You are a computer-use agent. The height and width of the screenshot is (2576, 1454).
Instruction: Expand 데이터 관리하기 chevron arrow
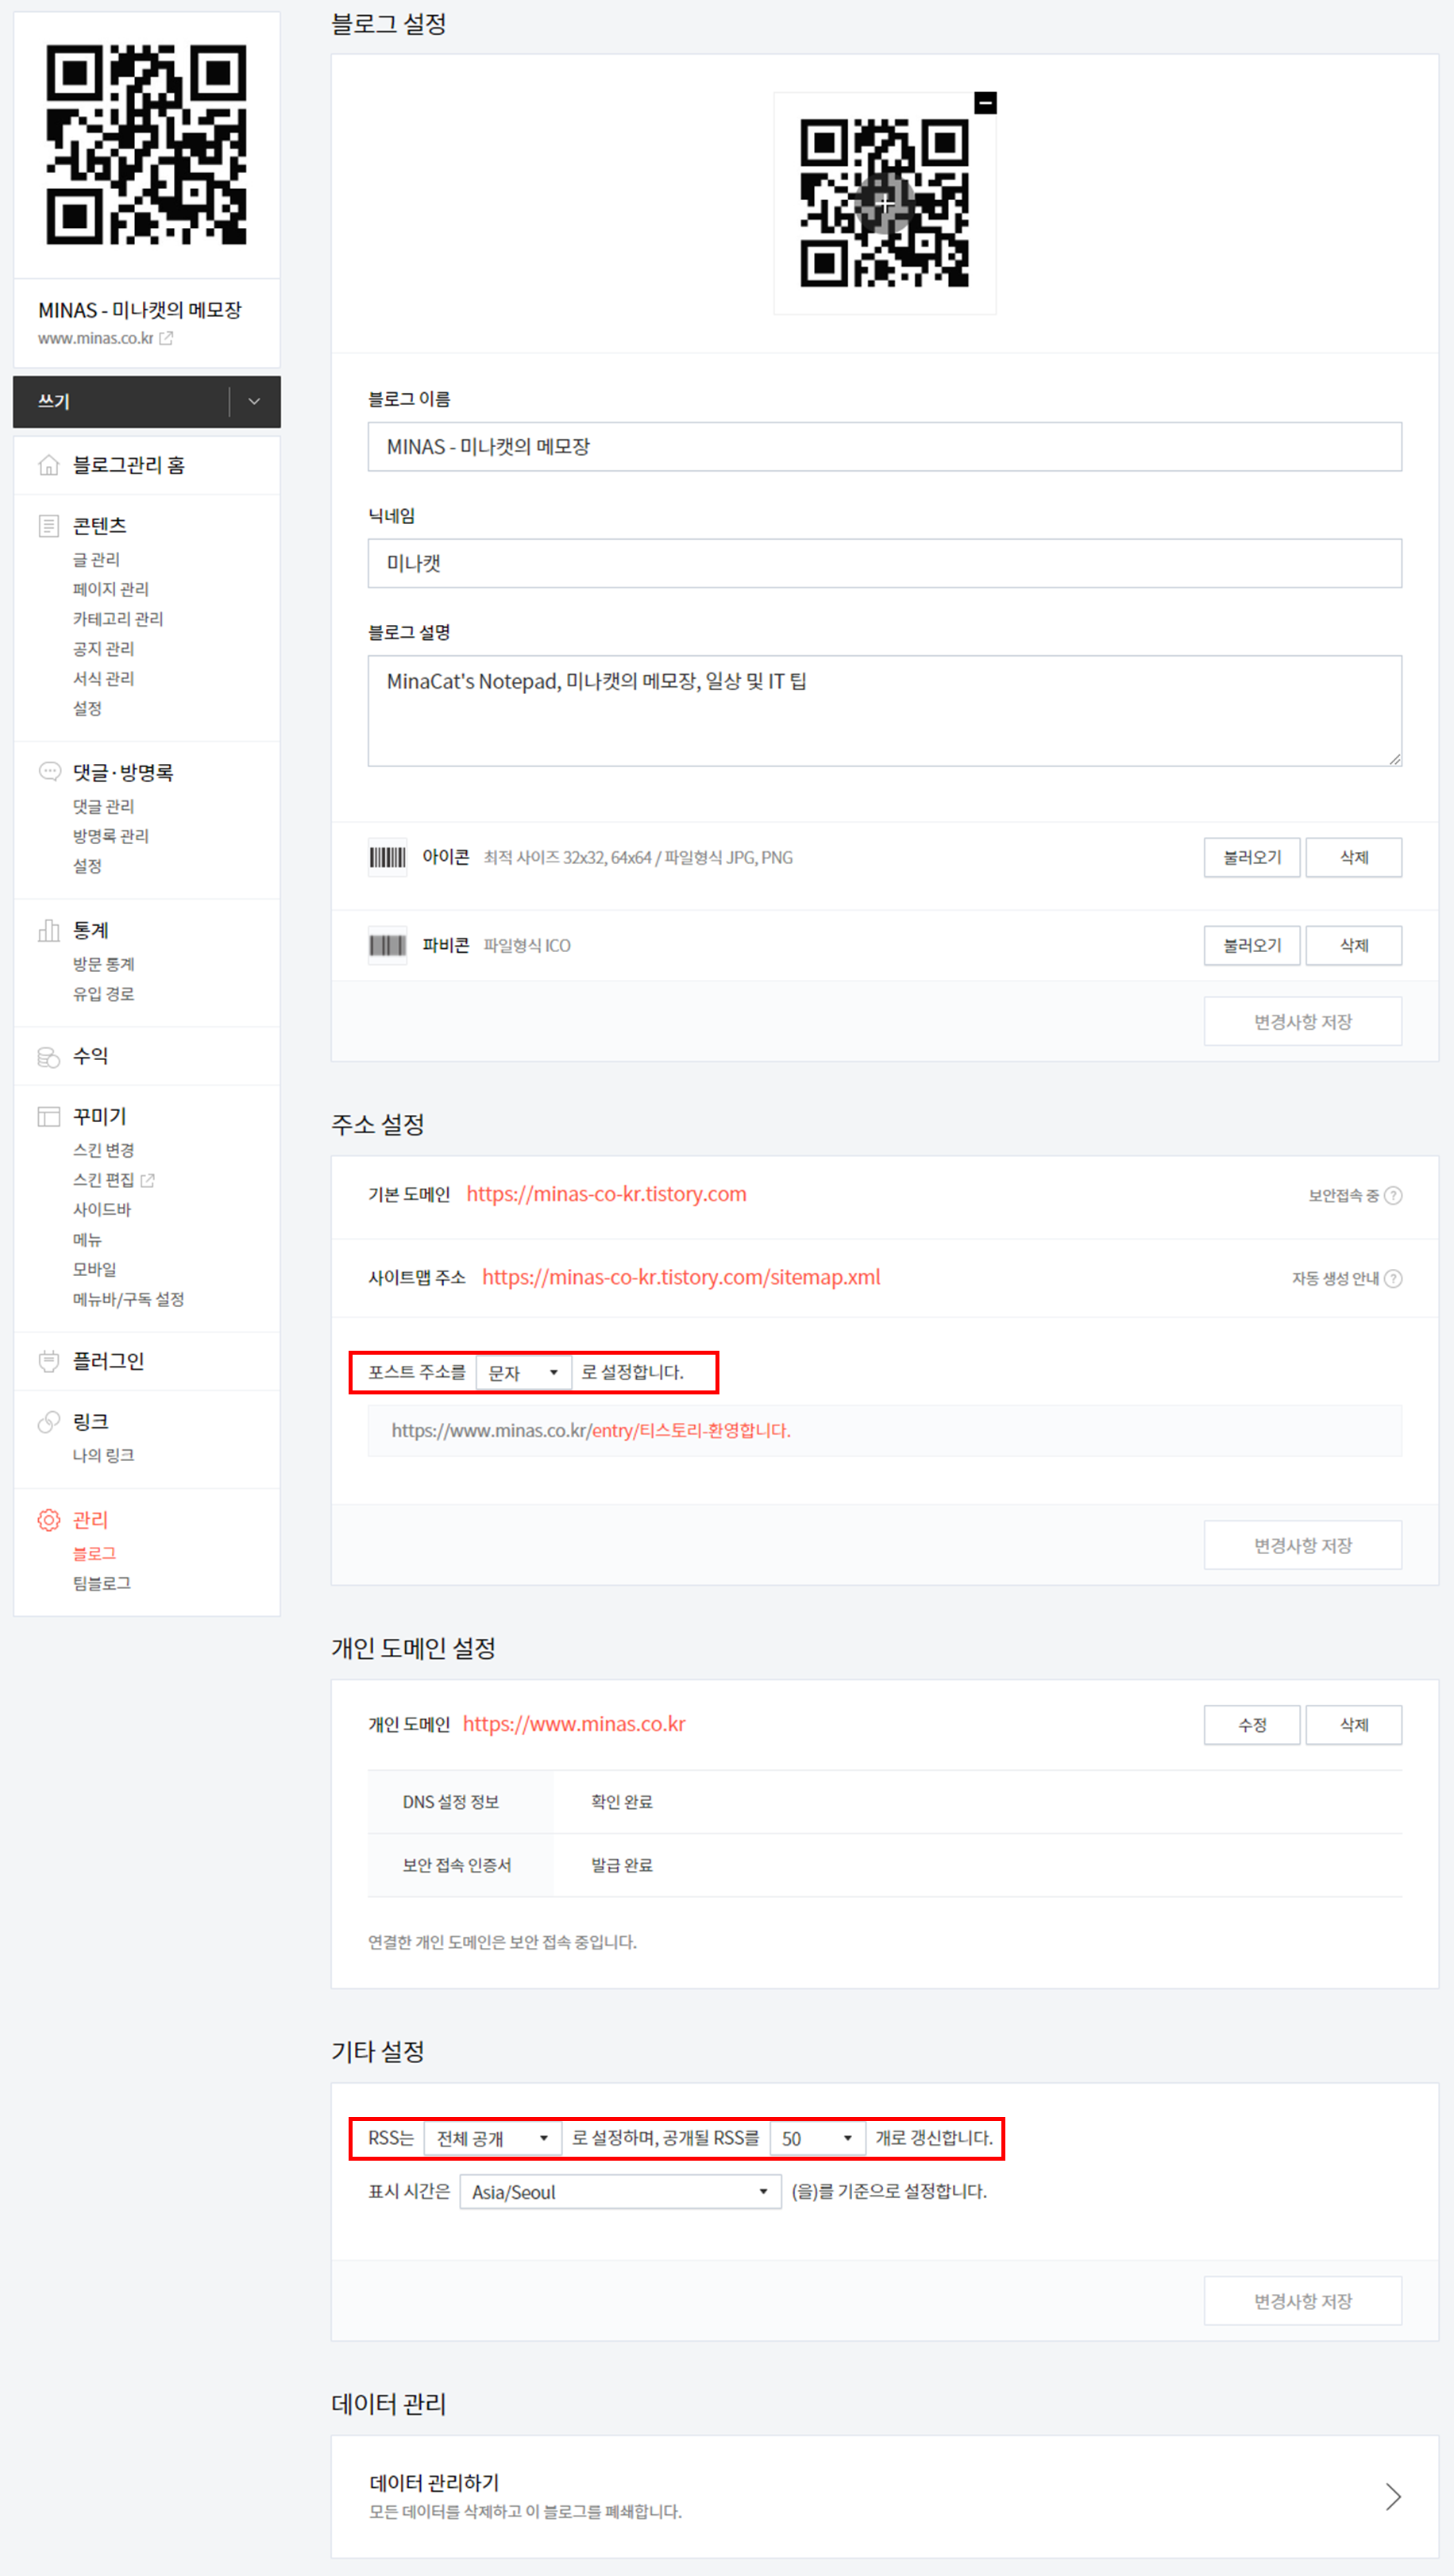coord(1393,2496)
